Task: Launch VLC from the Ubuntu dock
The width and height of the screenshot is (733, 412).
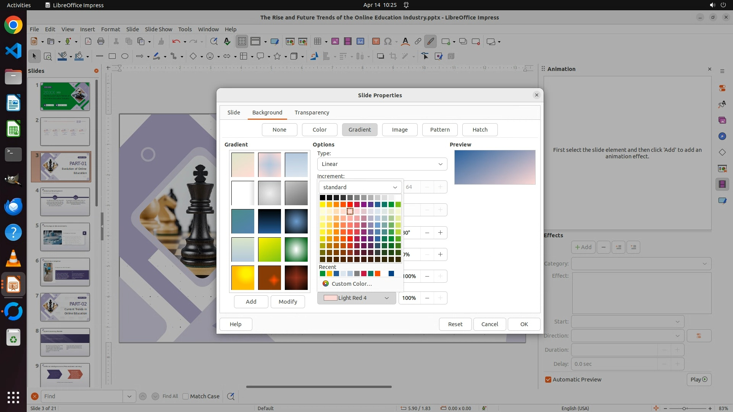Action: tap(13, 258)
